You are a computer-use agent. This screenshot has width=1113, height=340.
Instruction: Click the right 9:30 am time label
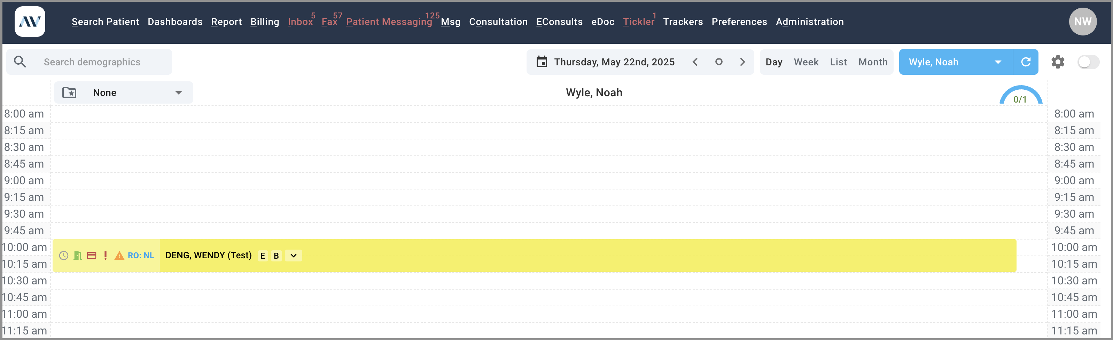1074,213
